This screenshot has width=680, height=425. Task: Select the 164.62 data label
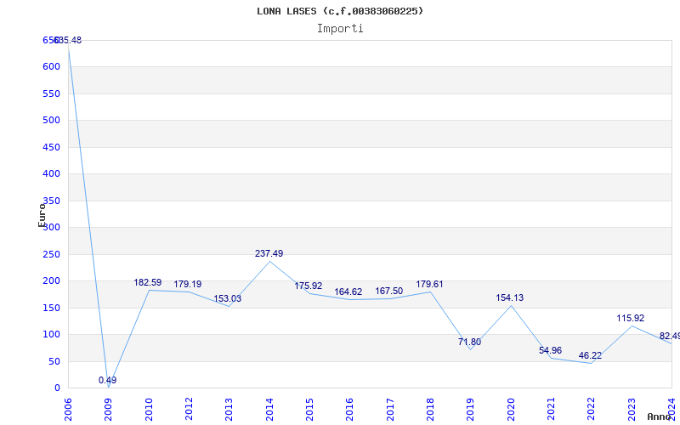click(348, 292)
